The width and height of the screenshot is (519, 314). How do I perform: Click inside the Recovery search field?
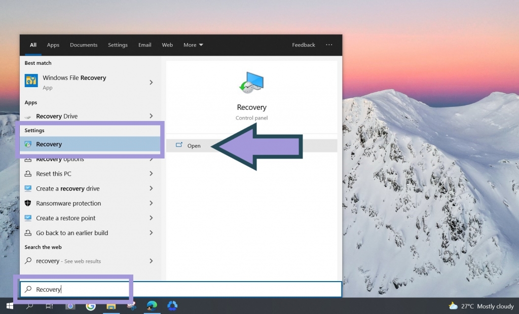pos(76,289)
